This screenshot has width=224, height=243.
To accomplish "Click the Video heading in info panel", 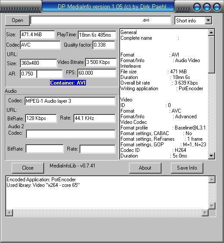I will click(x=126, y=100).
